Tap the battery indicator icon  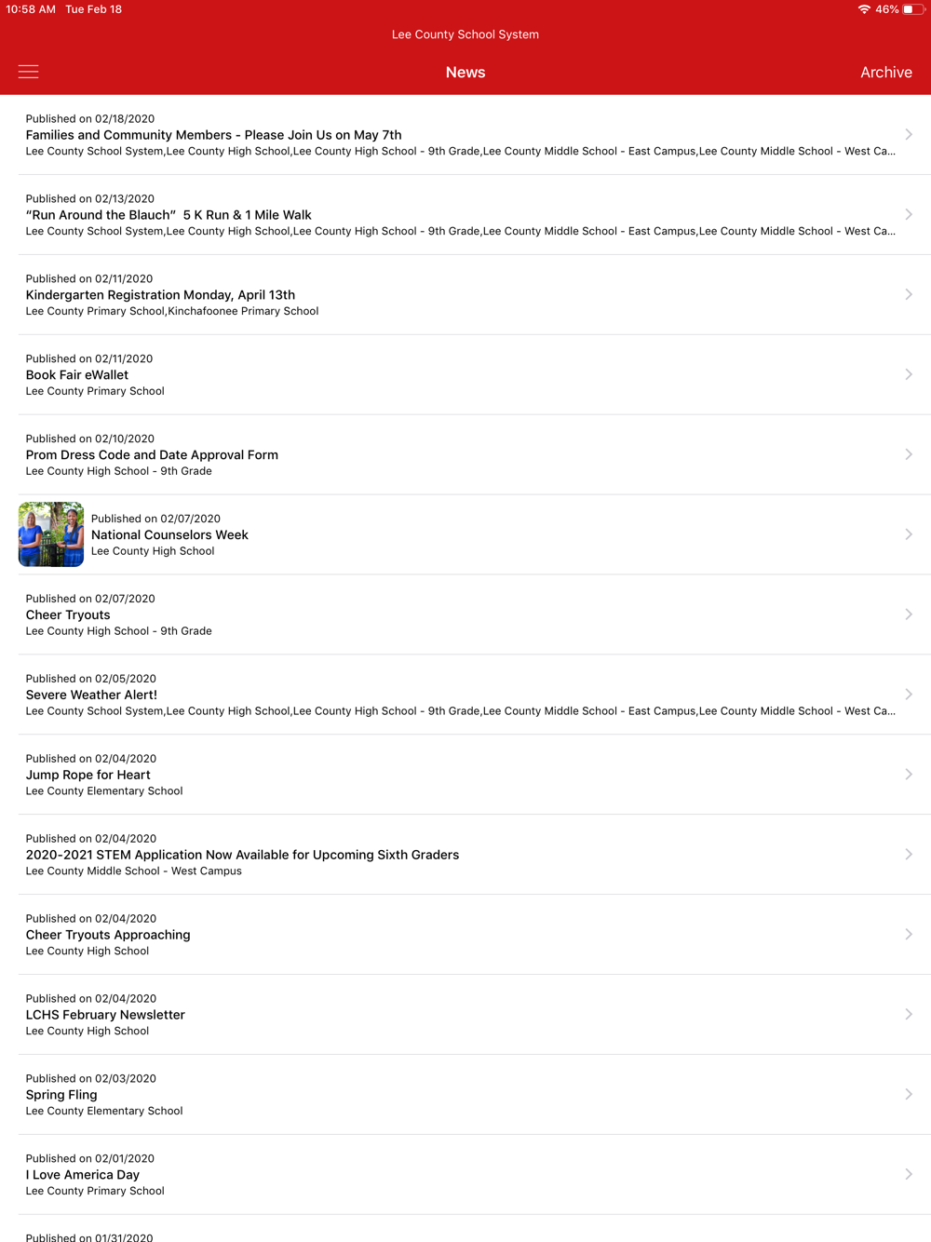tap(912, 9)
